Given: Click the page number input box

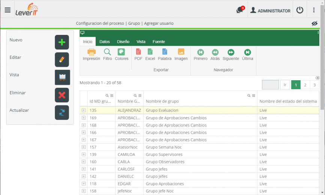Looking at the screenshot, I should tap(270, 85).
